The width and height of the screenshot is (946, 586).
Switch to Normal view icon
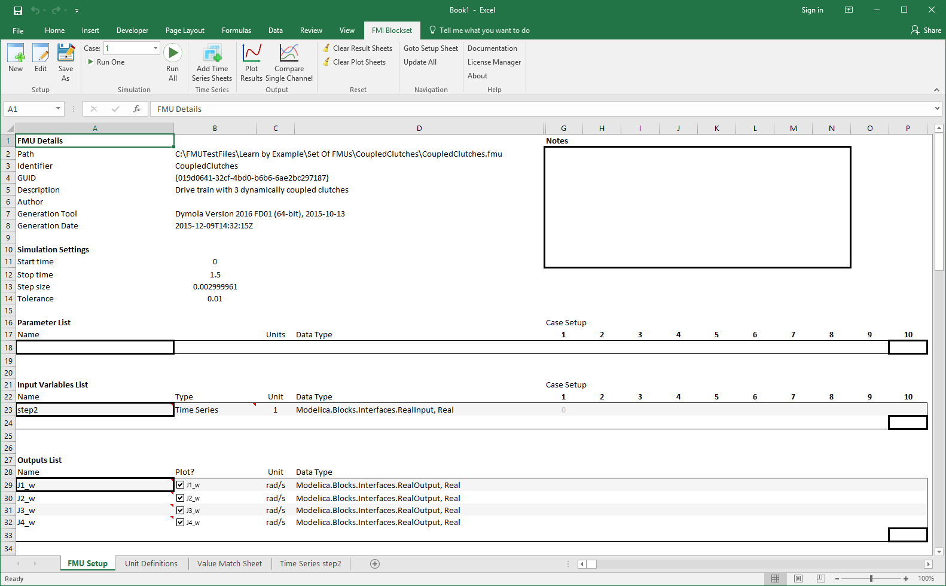point(775,579)
